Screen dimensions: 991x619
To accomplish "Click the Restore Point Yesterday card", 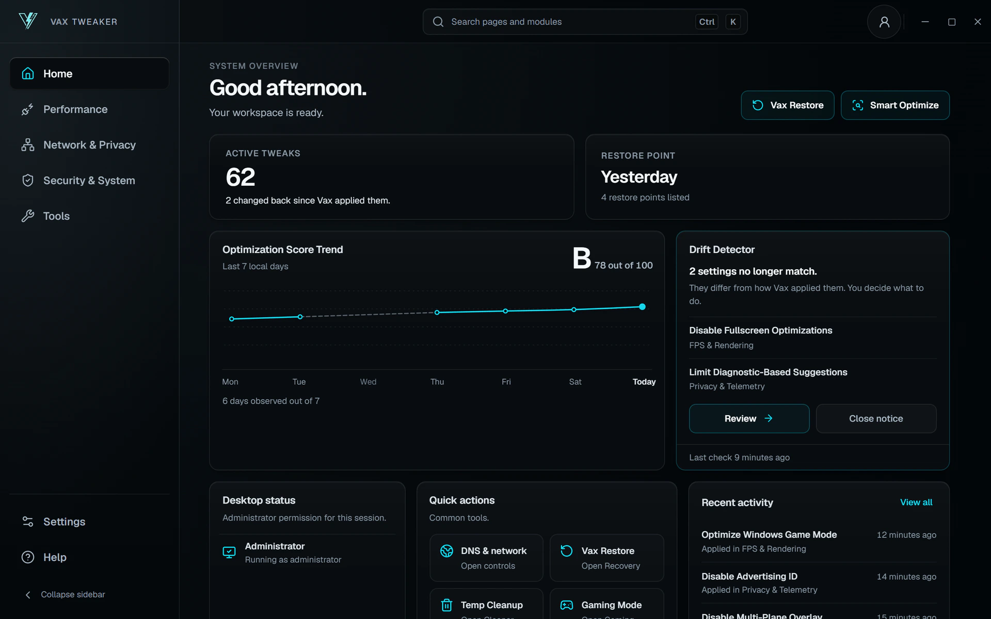I will 767,177.
